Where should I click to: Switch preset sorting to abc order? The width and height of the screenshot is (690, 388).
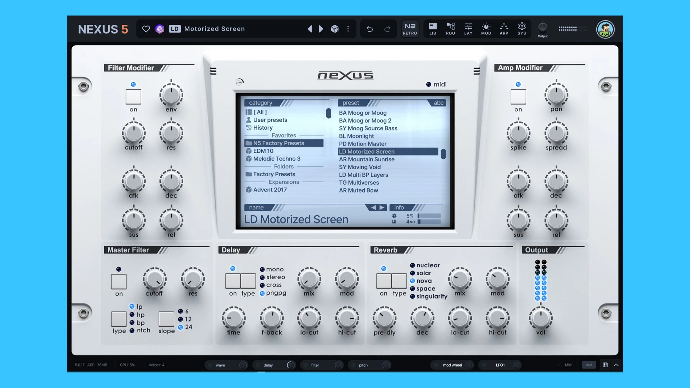pos(439,103)
